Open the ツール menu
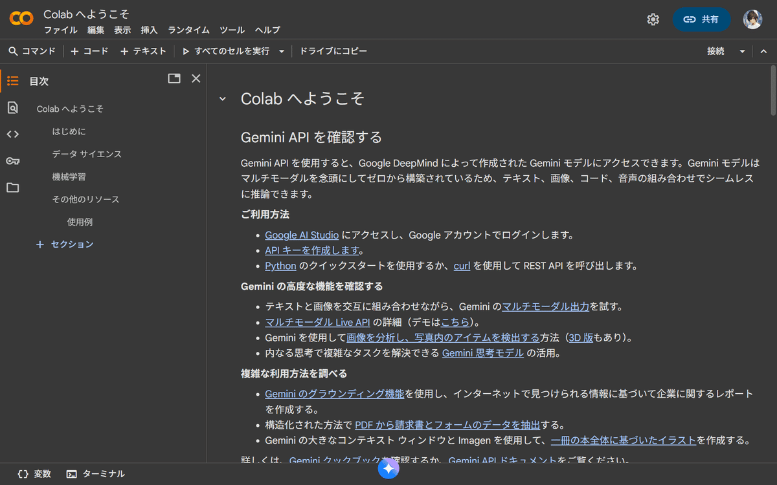Viewport: 777px width, 485px height. tap(232, 30)
